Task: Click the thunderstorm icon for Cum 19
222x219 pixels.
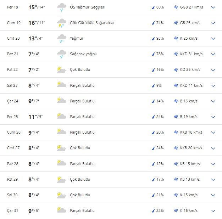Action: point(61,23)
